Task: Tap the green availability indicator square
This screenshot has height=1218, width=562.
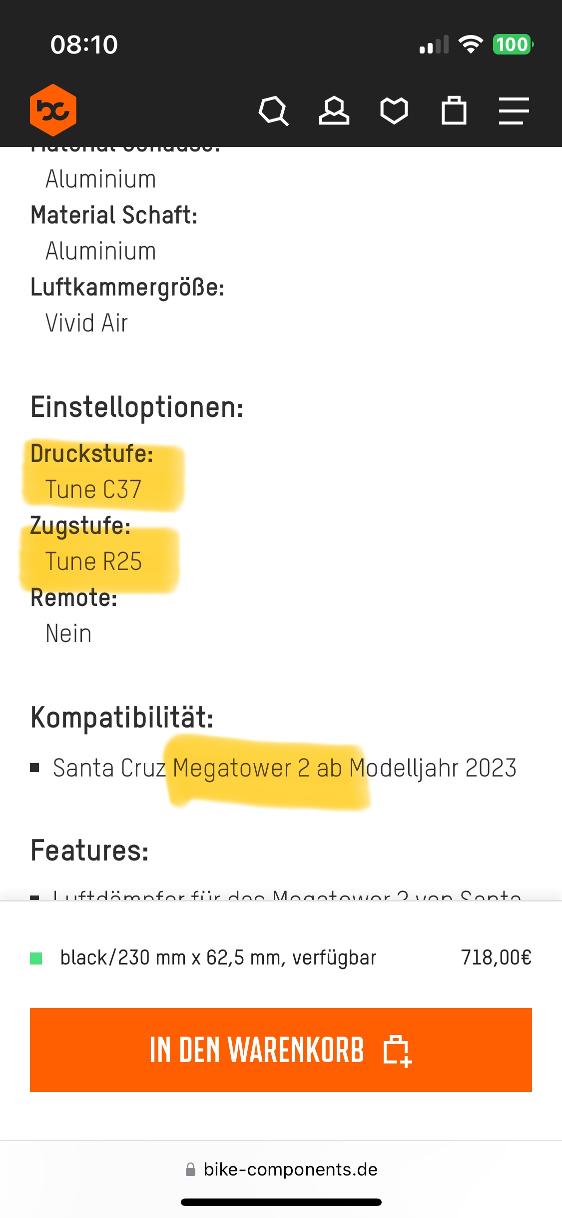Action: [x=36, y=958]
